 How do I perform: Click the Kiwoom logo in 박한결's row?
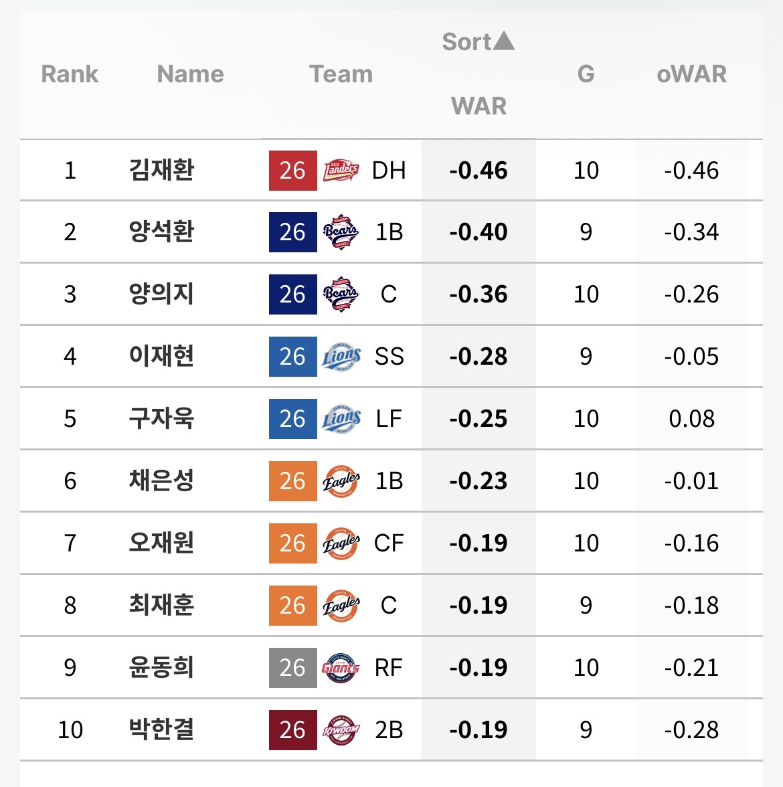[x=341, y=729]
